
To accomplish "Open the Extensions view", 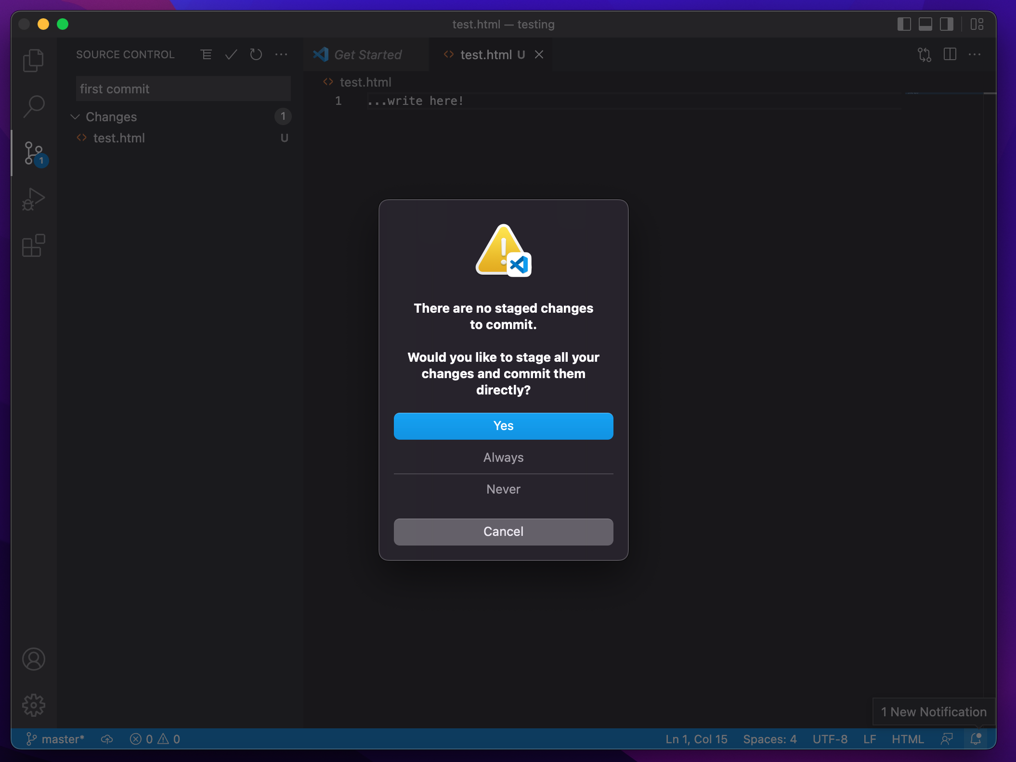I will [33, 246].
